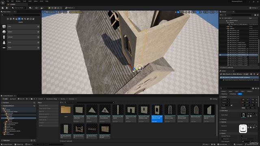Screen dimensions: 260x146
Task: Open the Blueprints toolbar icon menu
Action: pos(37,8)
